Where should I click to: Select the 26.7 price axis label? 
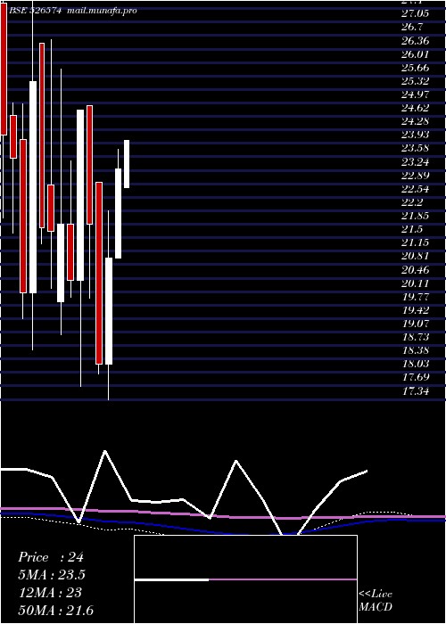point(412,27)
